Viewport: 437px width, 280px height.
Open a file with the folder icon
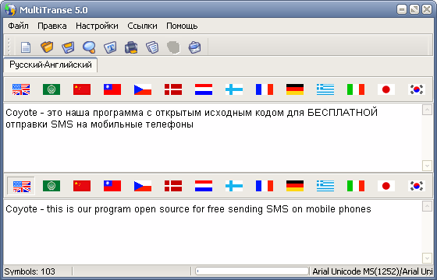tap(47, 47)
